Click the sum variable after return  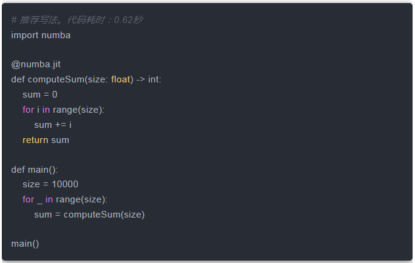click(x=60, y=139)
